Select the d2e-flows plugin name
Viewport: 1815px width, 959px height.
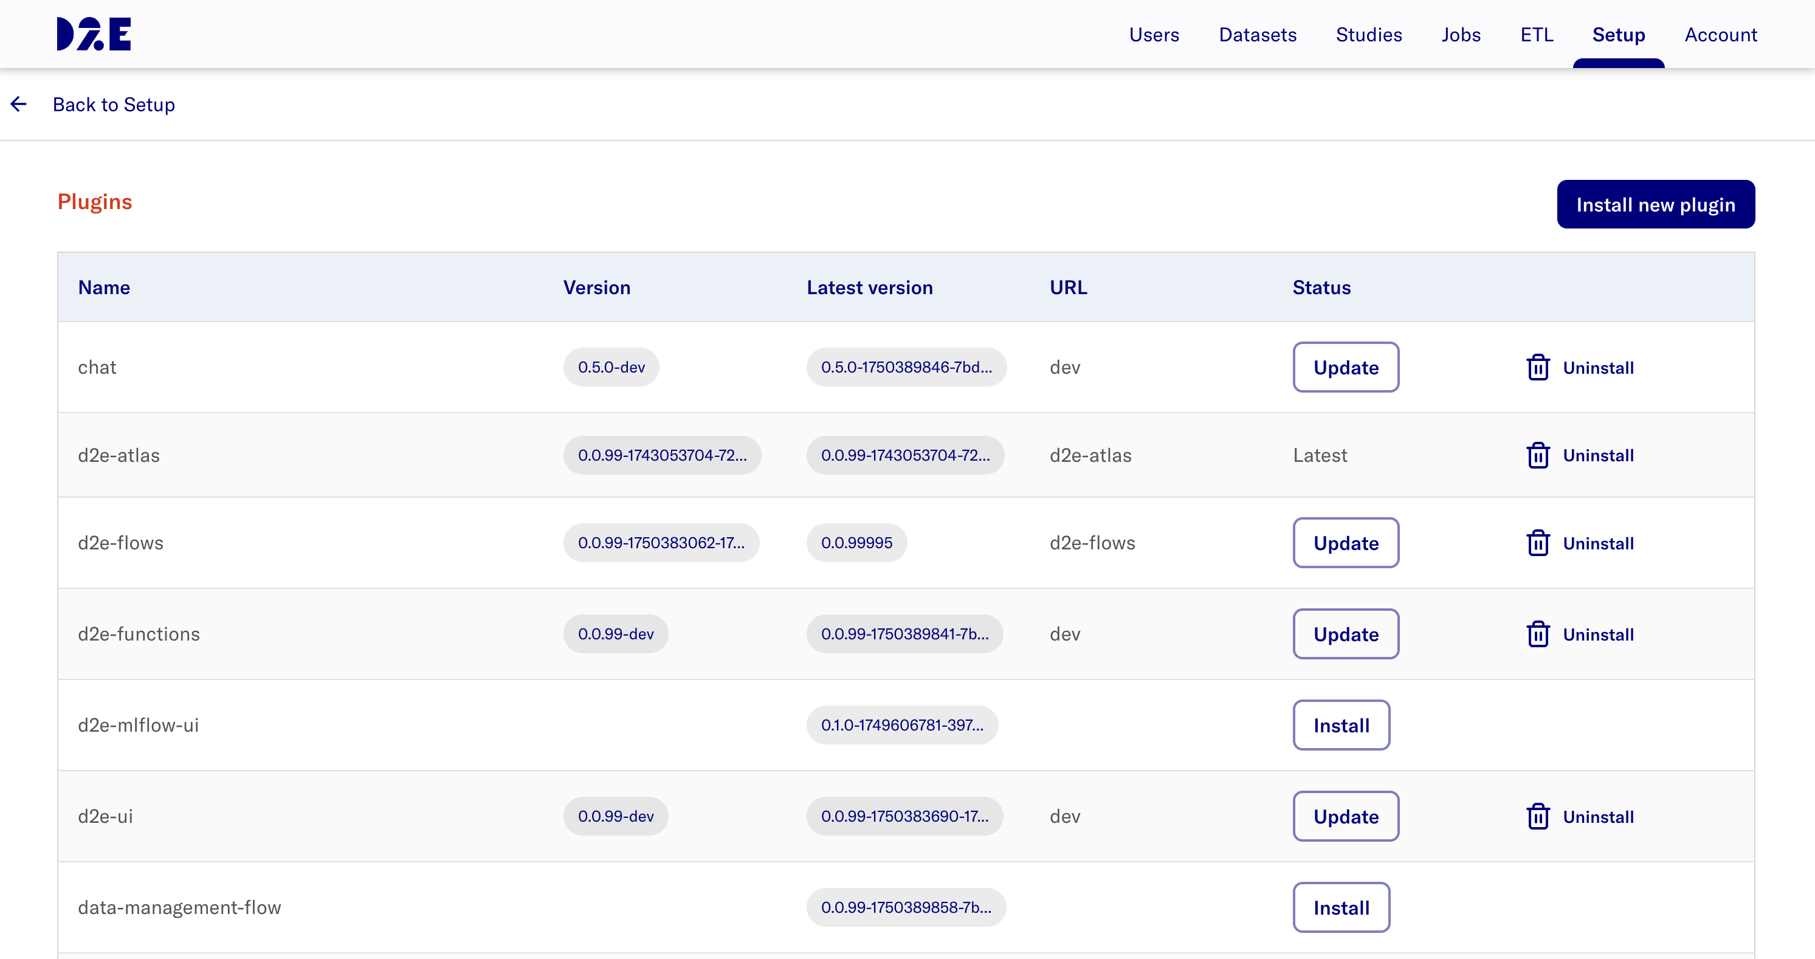point(120,543)
